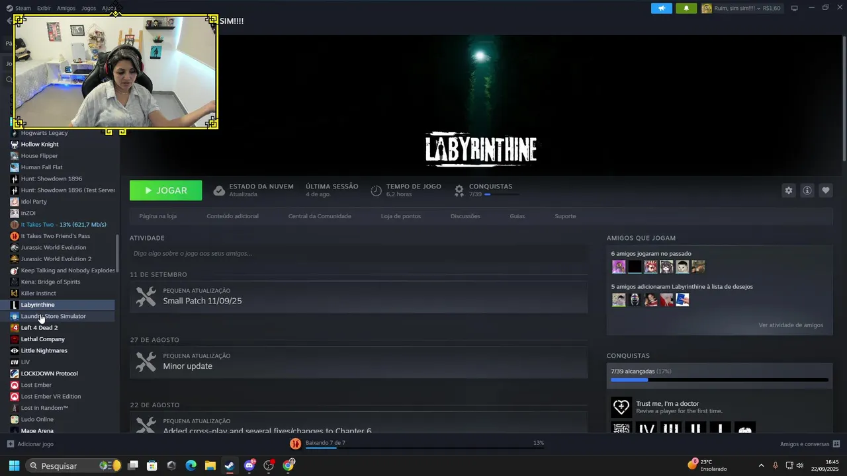Open the Guias tab
Image resolution: width=847 pixels, height=476 pixels.
coord(517,216)
